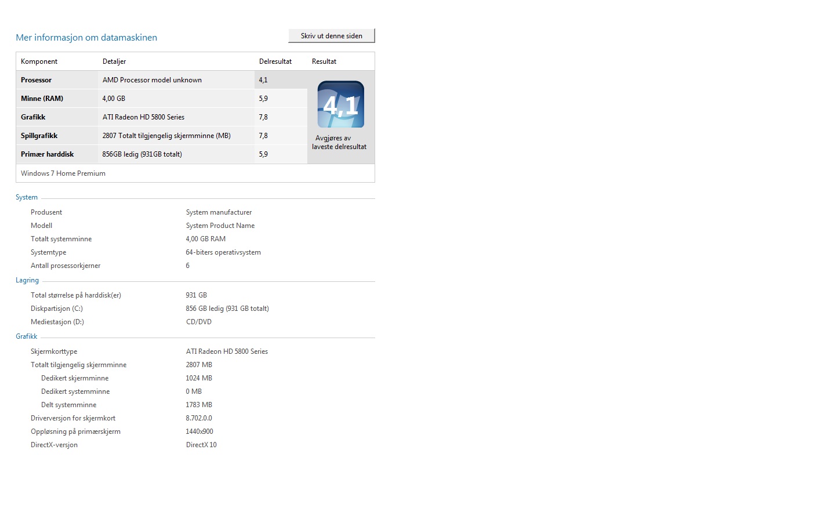The image size is (835, 522).
Task: Click 'Avgjøres av laveste delresultat' caption
Action: pos(339,143)
